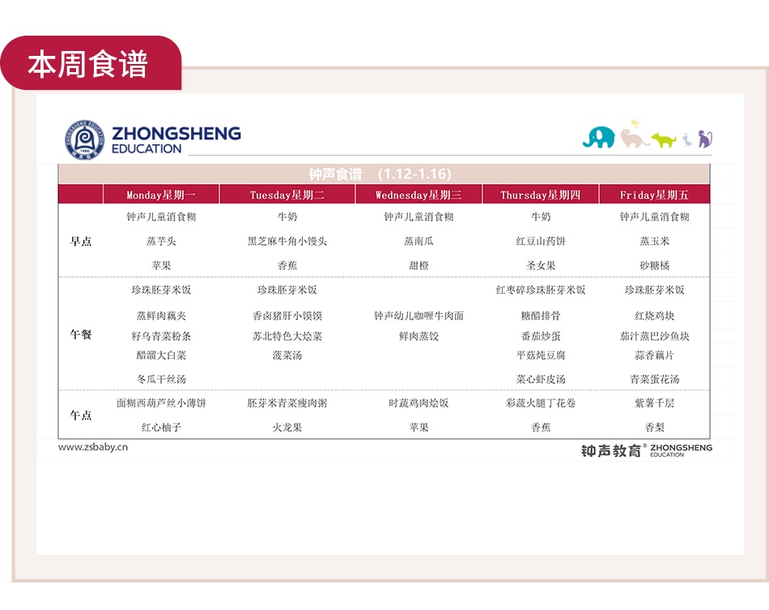Click the beige cat icon

pos(634,139)
